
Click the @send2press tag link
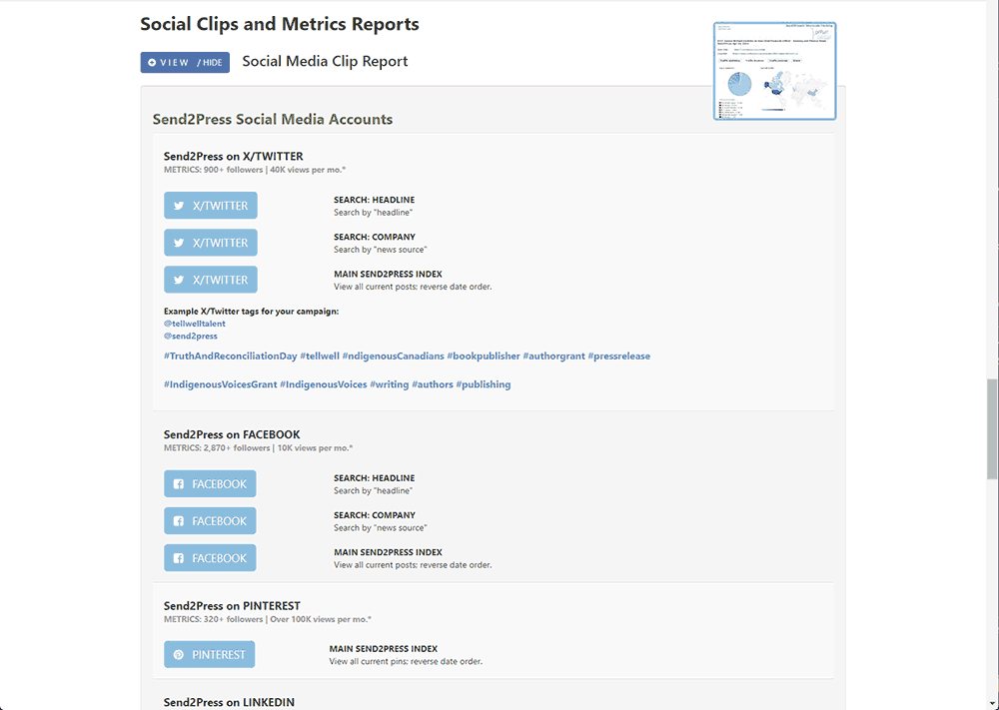pyautogui.click(x=191, y=337)
